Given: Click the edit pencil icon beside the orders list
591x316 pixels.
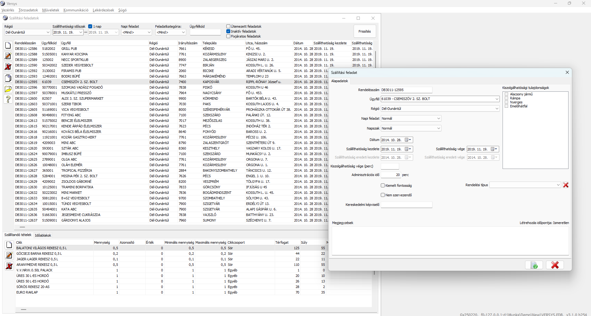Looking at the screenshot, I should pos(8,56).
